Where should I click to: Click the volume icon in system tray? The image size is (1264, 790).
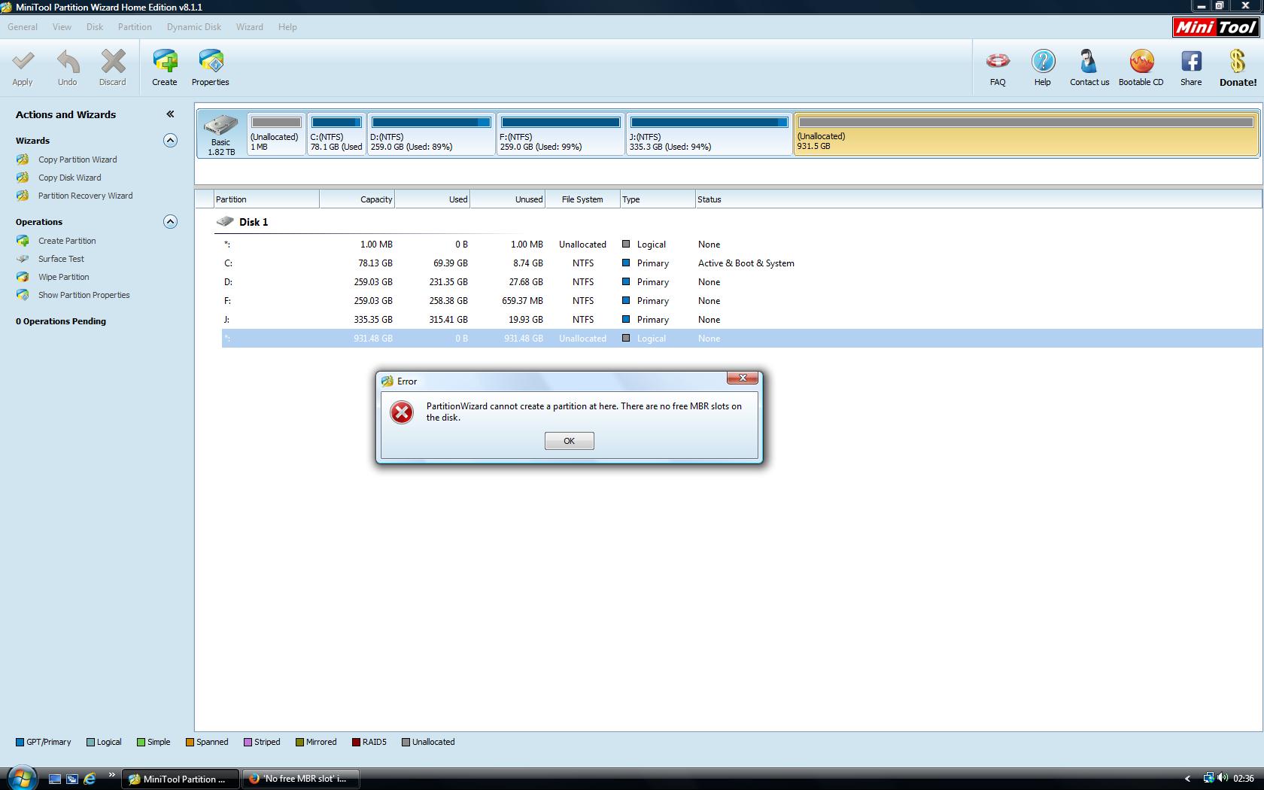click(x=1223, y=778)
